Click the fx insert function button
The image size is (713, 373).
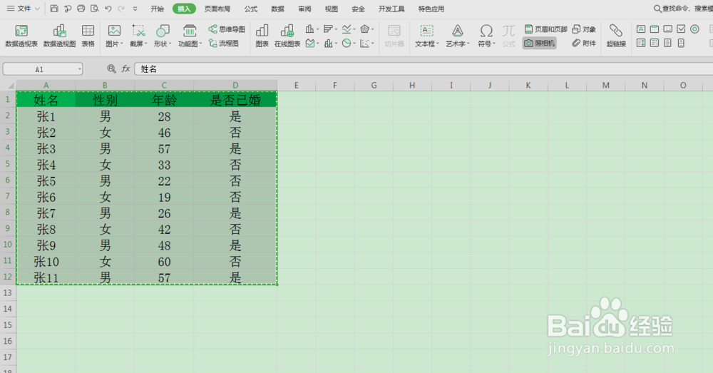(x=125, y=68)
